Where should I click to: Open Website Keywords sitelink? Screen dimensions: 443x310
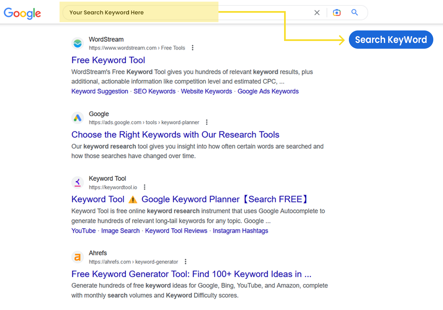tap(207, 91)
